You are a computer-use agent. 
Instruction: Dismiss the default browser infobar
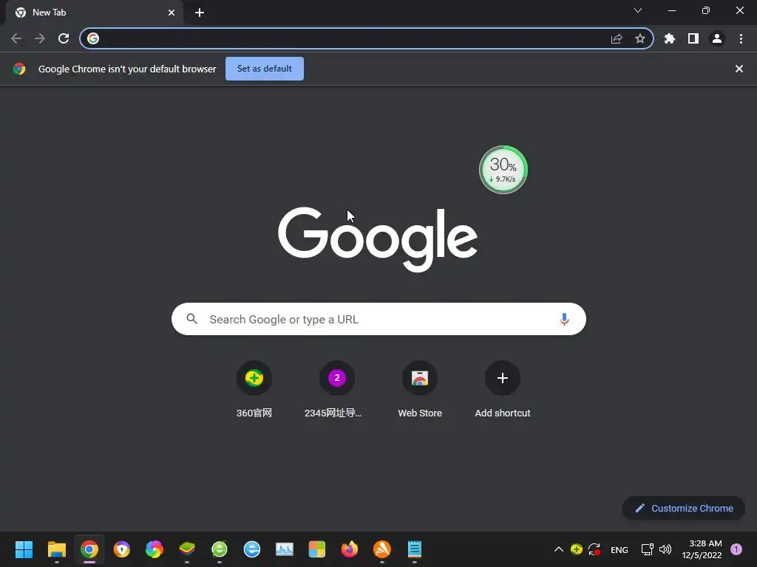(x=739, y=69)
